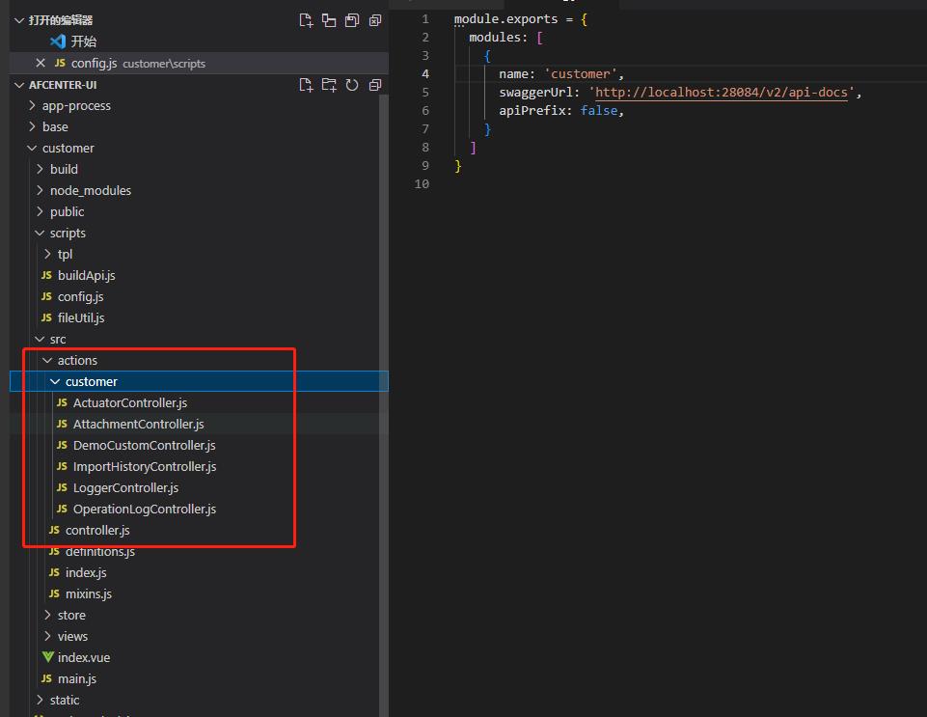
Task: Click explorer vertical scrollbar
Action: pyautogui.click(x=384, y=386)
